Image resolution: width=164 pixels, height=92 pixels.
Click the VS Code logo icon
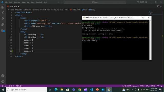(x=2, y=2)
